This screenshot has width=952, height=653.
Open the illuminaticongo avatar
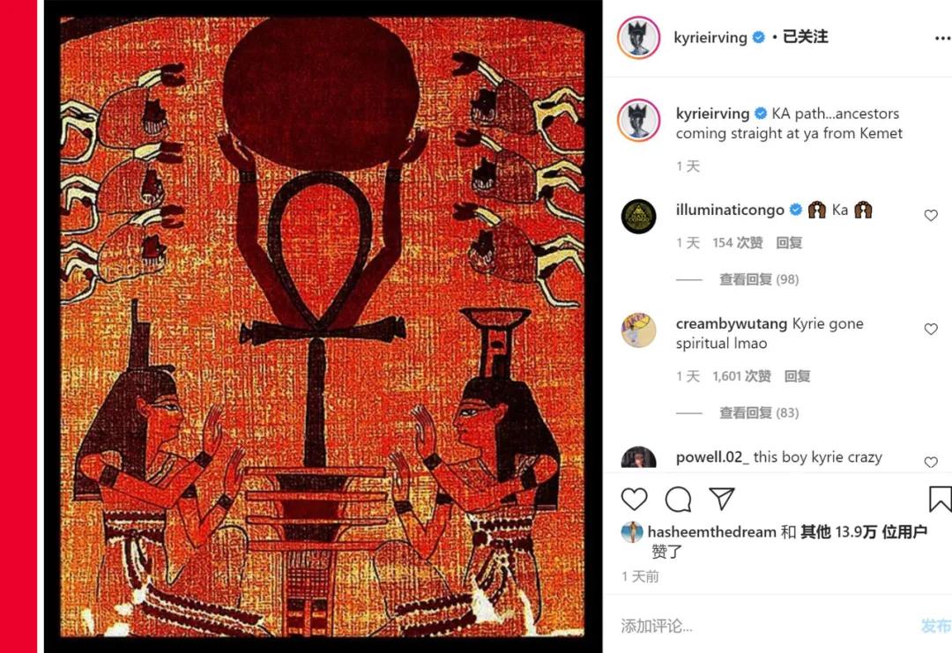pos(639,216)
